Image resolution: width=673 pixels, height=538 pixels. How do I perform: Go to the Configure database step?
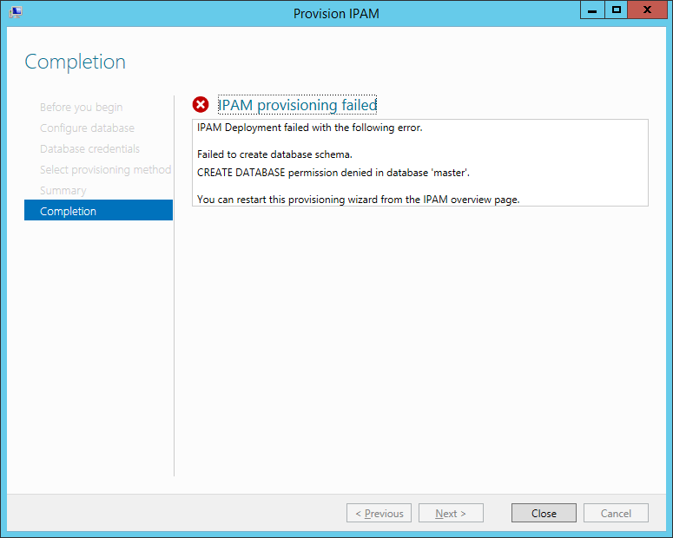click(x=87, y=128)
